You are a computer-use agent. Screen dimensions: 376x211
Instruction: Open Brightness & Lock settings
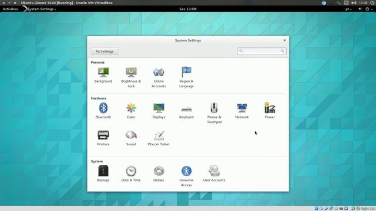tap(131, 77)
